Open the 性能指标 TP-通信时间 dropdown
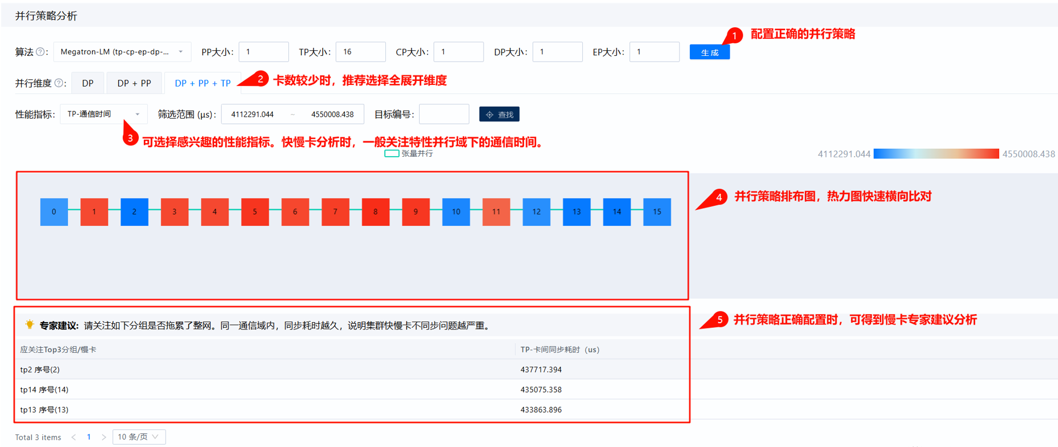 (x=103, y=114)
